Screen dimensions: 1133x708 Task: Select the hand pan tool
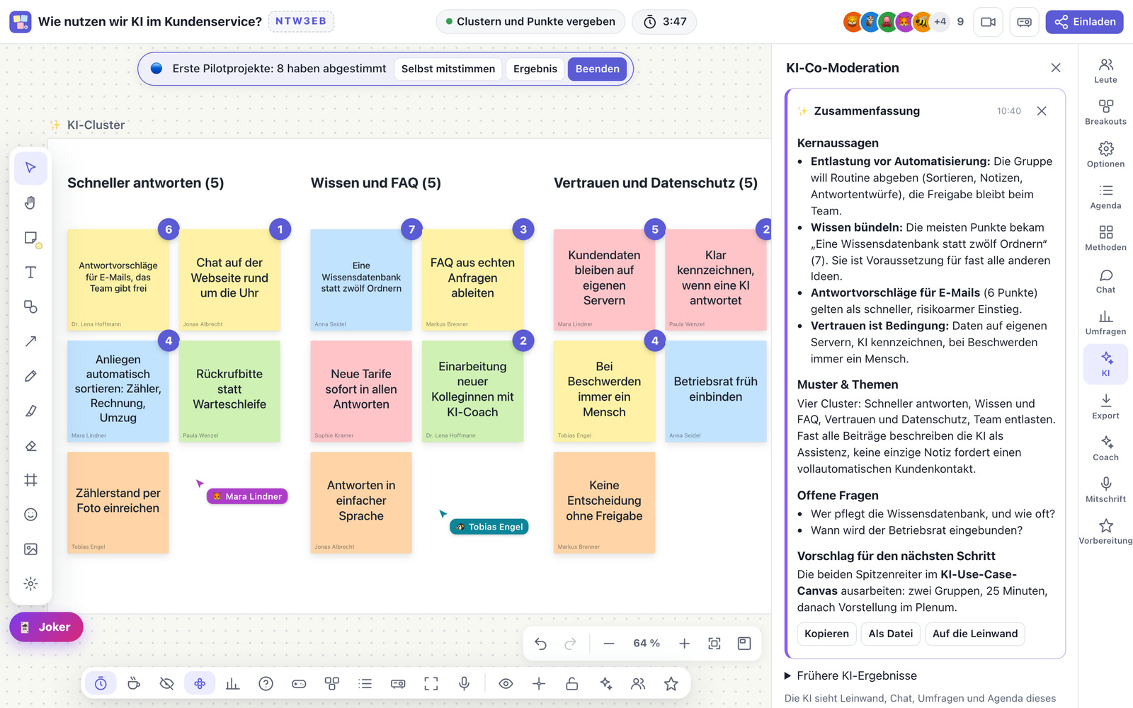[x=30, y=202]
